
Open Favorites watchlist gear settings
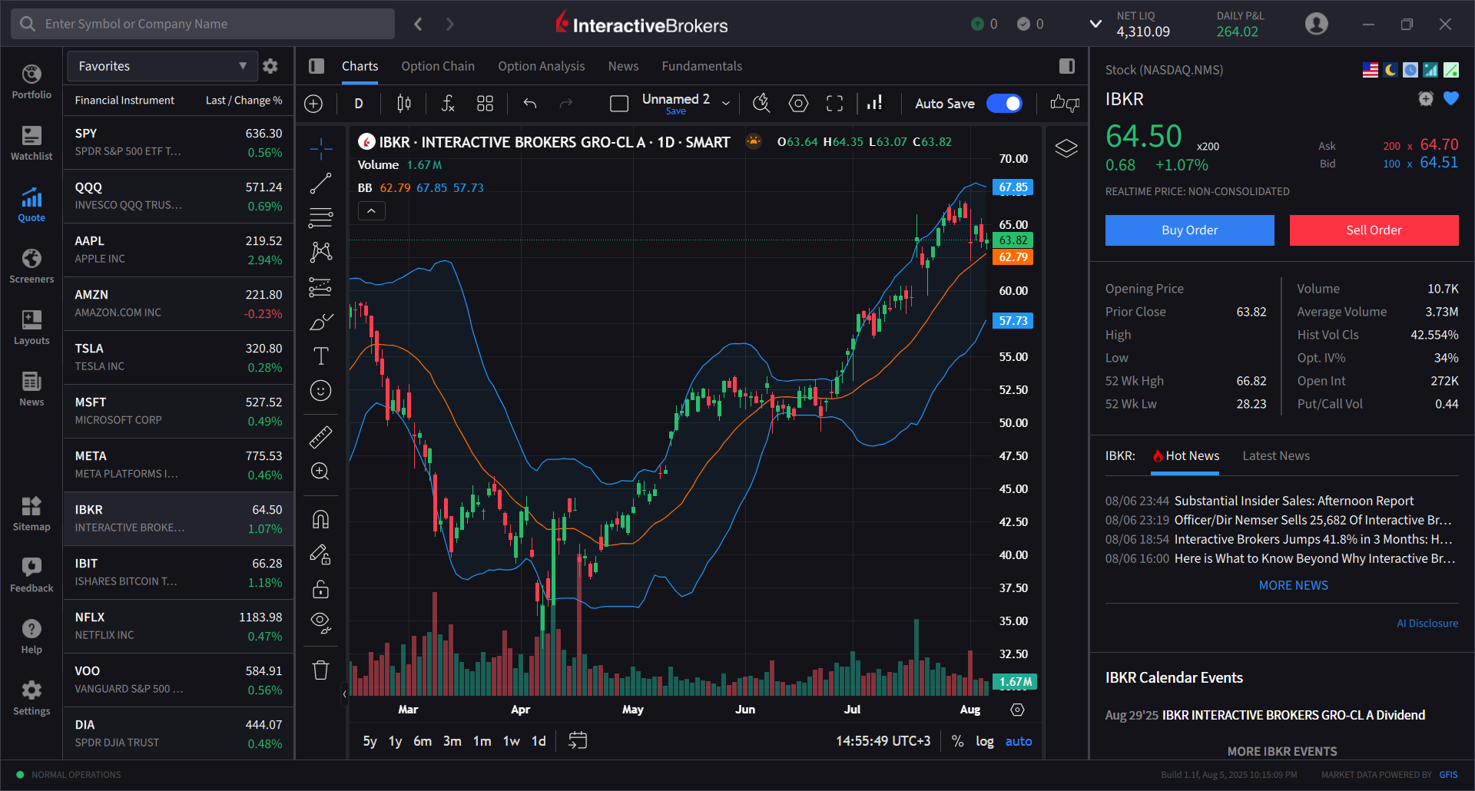[x=270, y=66]
